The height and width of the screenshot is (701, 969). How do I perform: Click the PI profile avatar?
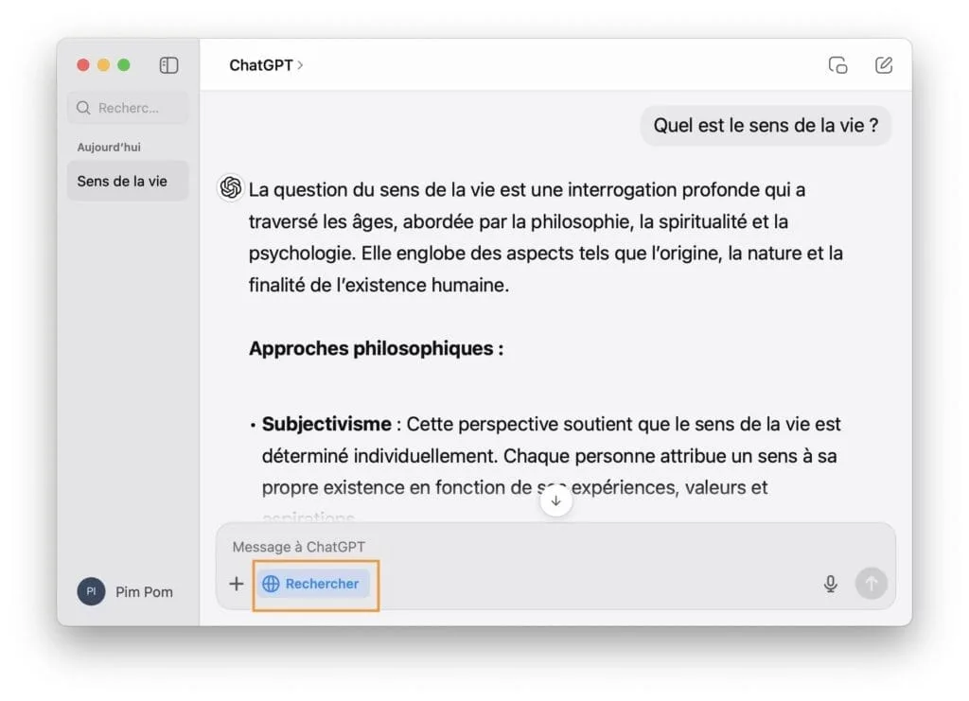(x=92, y=591)
